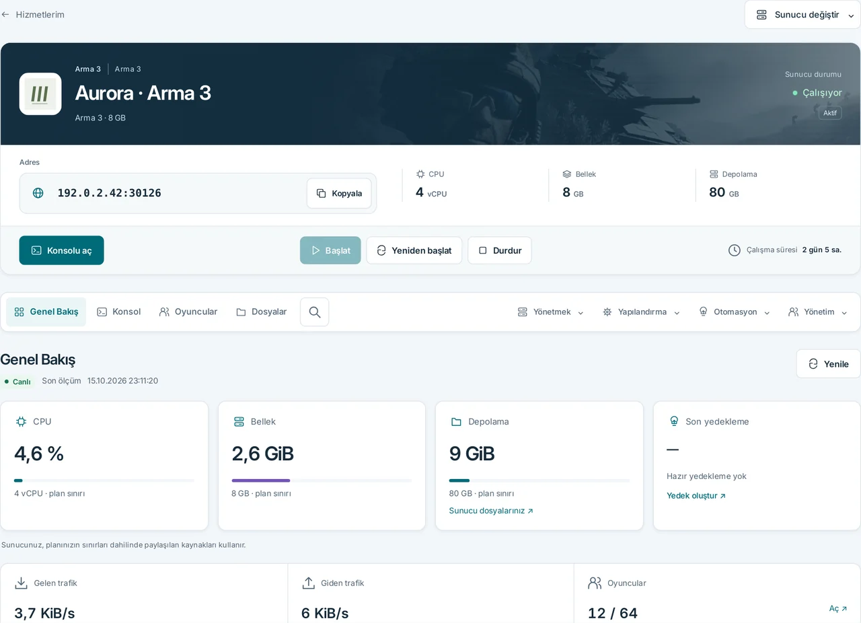The width and height of the screenshot is (861, 623).
Task: Click the Konsolu aç button
Action: click(x=61, y=250)
